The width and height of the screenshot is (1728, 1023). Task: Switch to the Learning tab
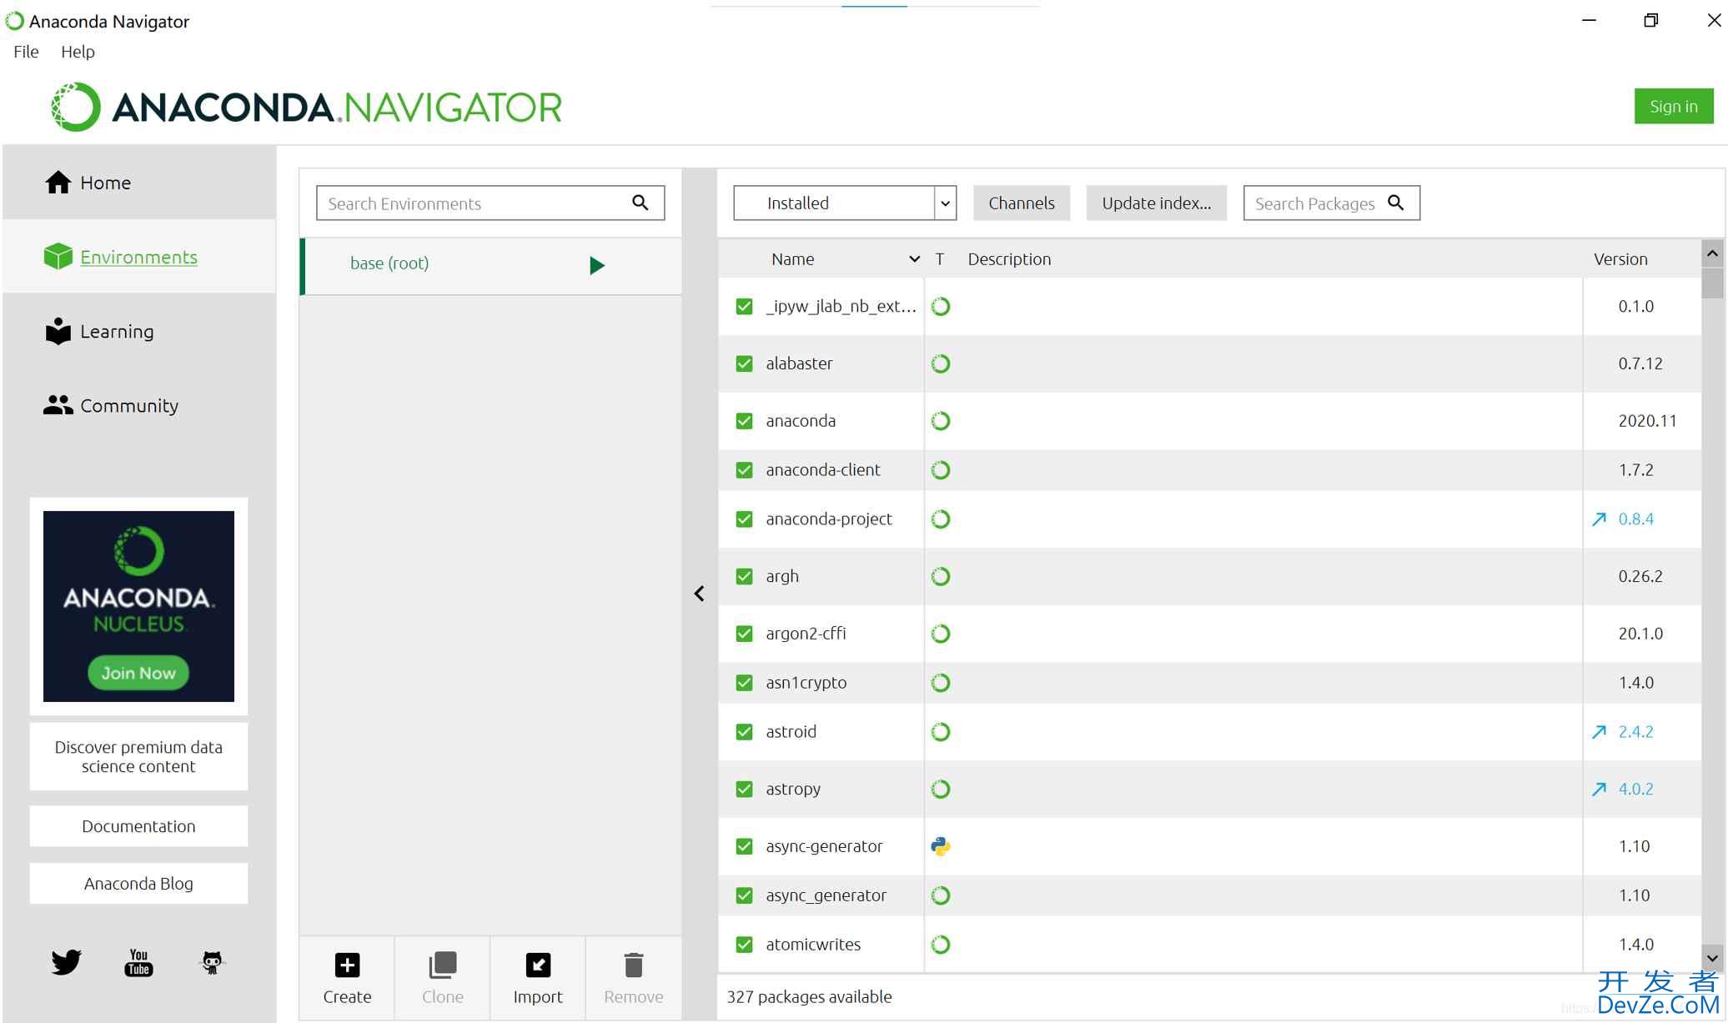pyautogui.click(x=116, y=332)
